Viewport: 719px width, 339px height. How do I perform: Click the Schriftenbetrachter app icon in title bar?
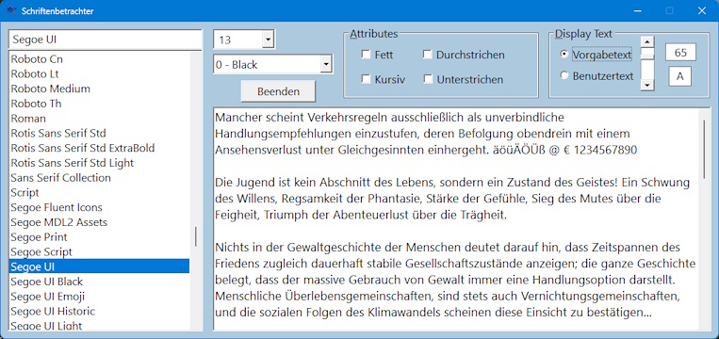pyautogui.click(x=12, y=10)
